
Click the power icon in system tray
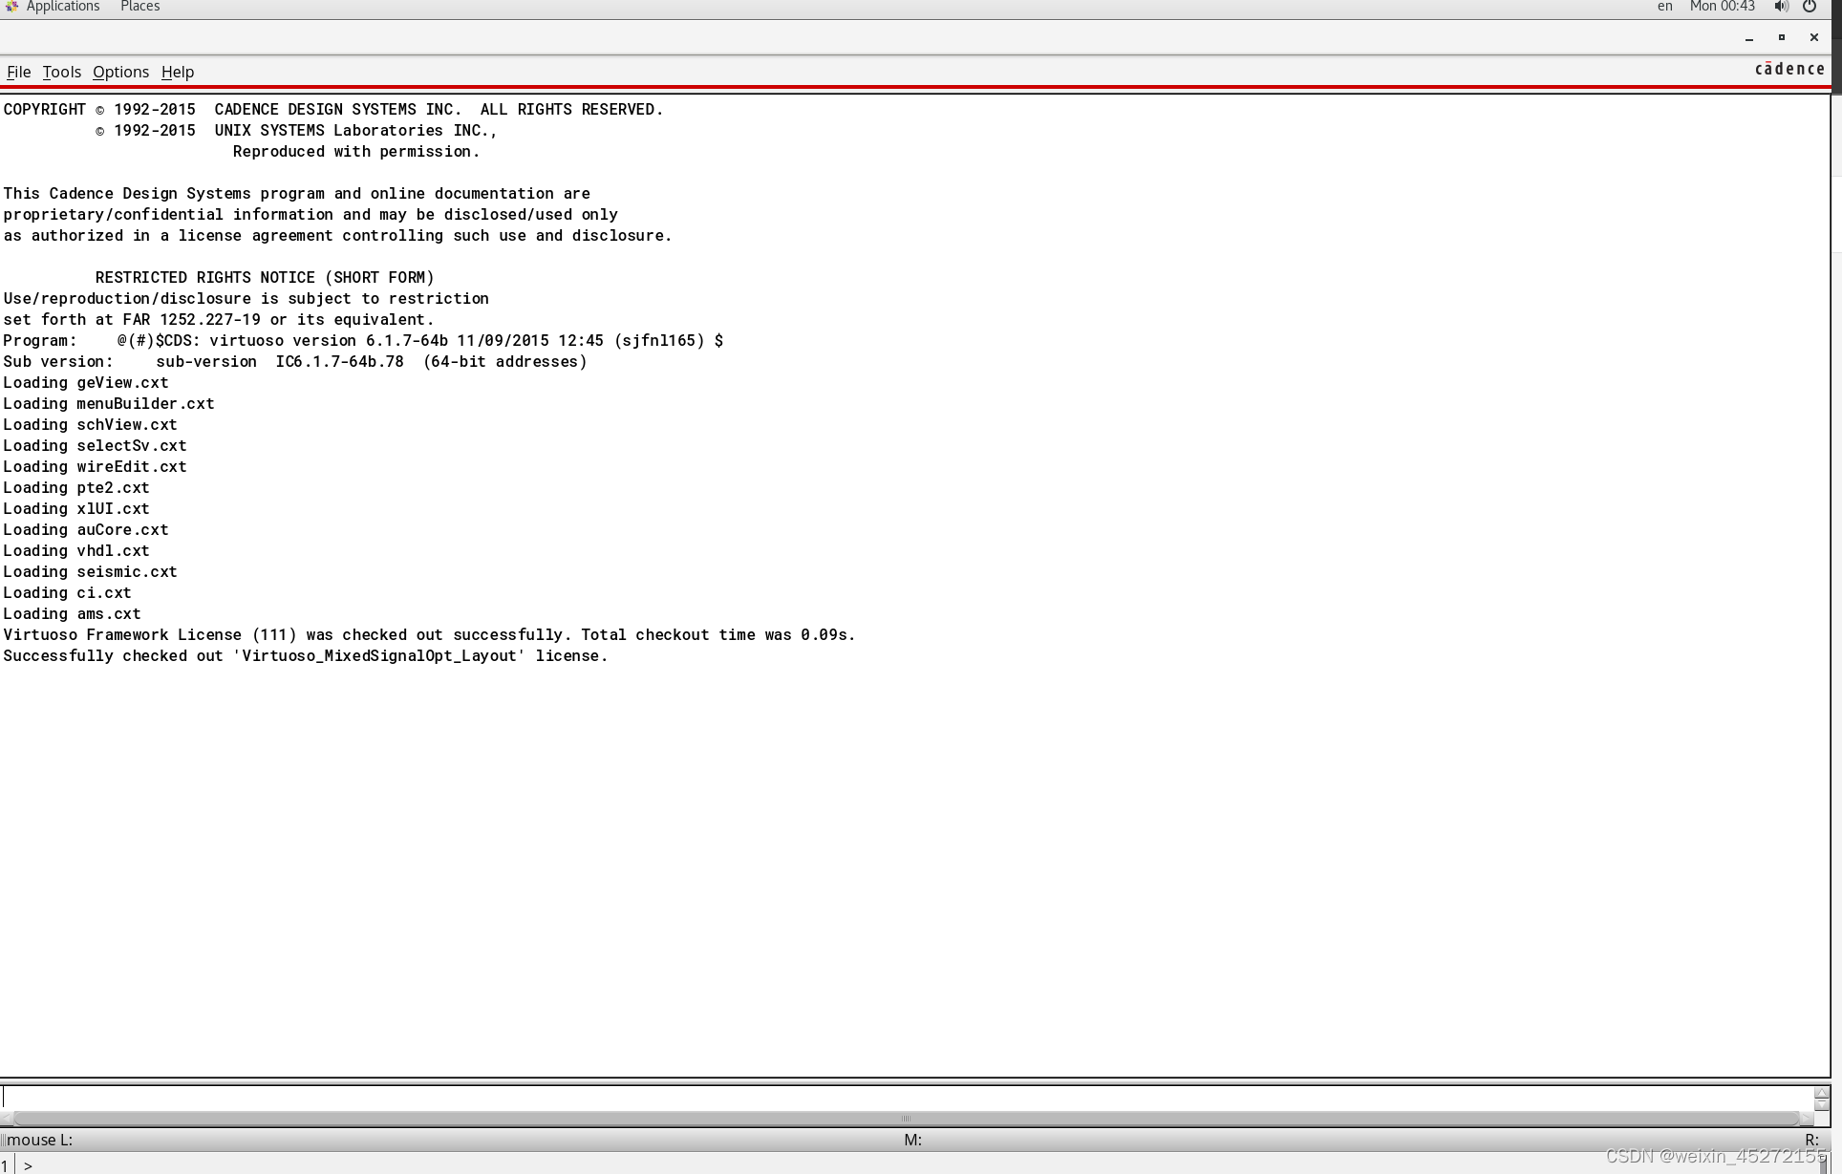pyautogui.click(x=1810, y=7)
